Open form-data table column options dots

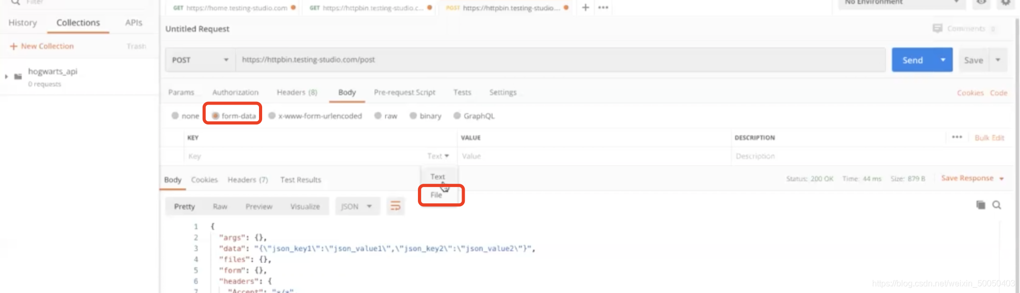[x=957, y=137]
